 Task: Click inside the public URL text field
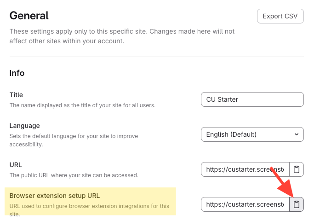click(245, 169)
